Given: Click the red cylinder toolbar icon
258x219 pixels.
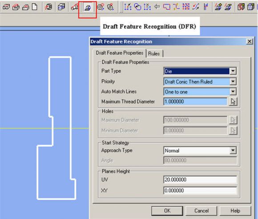Looking at the screenshot, I should 75,7.
